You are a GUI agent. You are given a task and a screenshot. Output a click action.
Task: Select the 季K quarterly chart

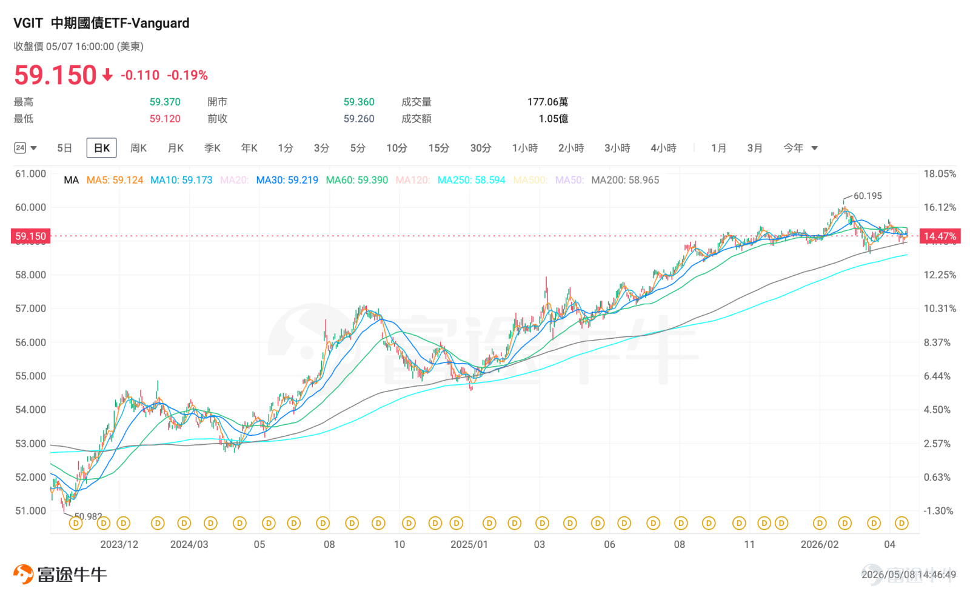(212, 148)
